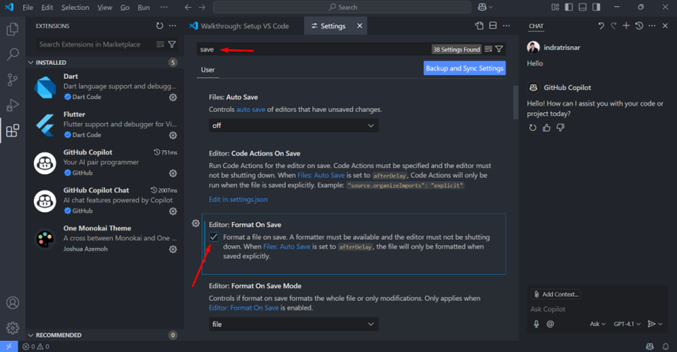This screenshot has height=352, width=677.
Task: Open Dart extension manage gear
Action: click(173, 98)
